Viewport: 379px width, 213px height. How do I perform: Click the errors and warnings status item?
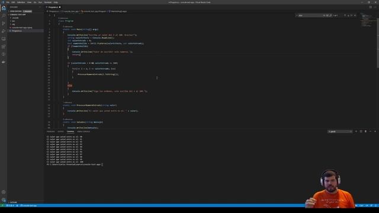10,205
